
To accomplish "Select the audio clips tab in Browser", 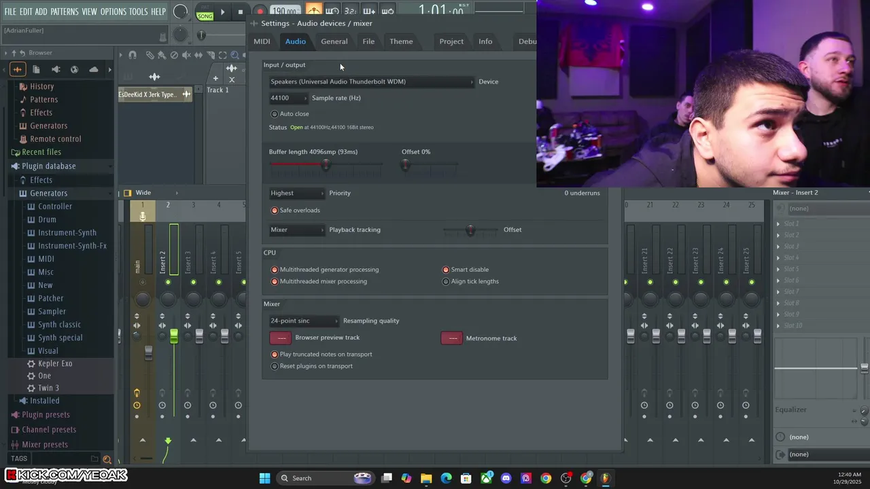I will (18, 69).
